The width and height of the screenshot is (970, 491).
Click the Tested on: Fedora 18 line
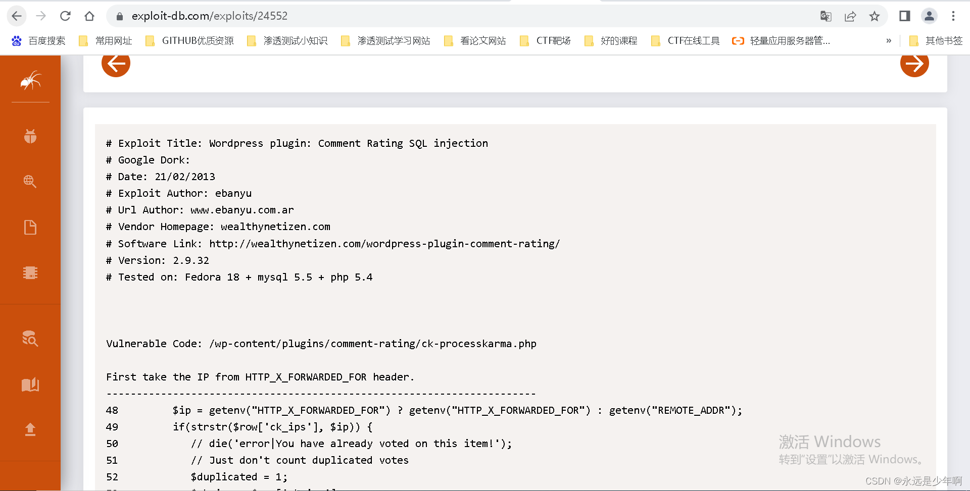coord(239,277)
